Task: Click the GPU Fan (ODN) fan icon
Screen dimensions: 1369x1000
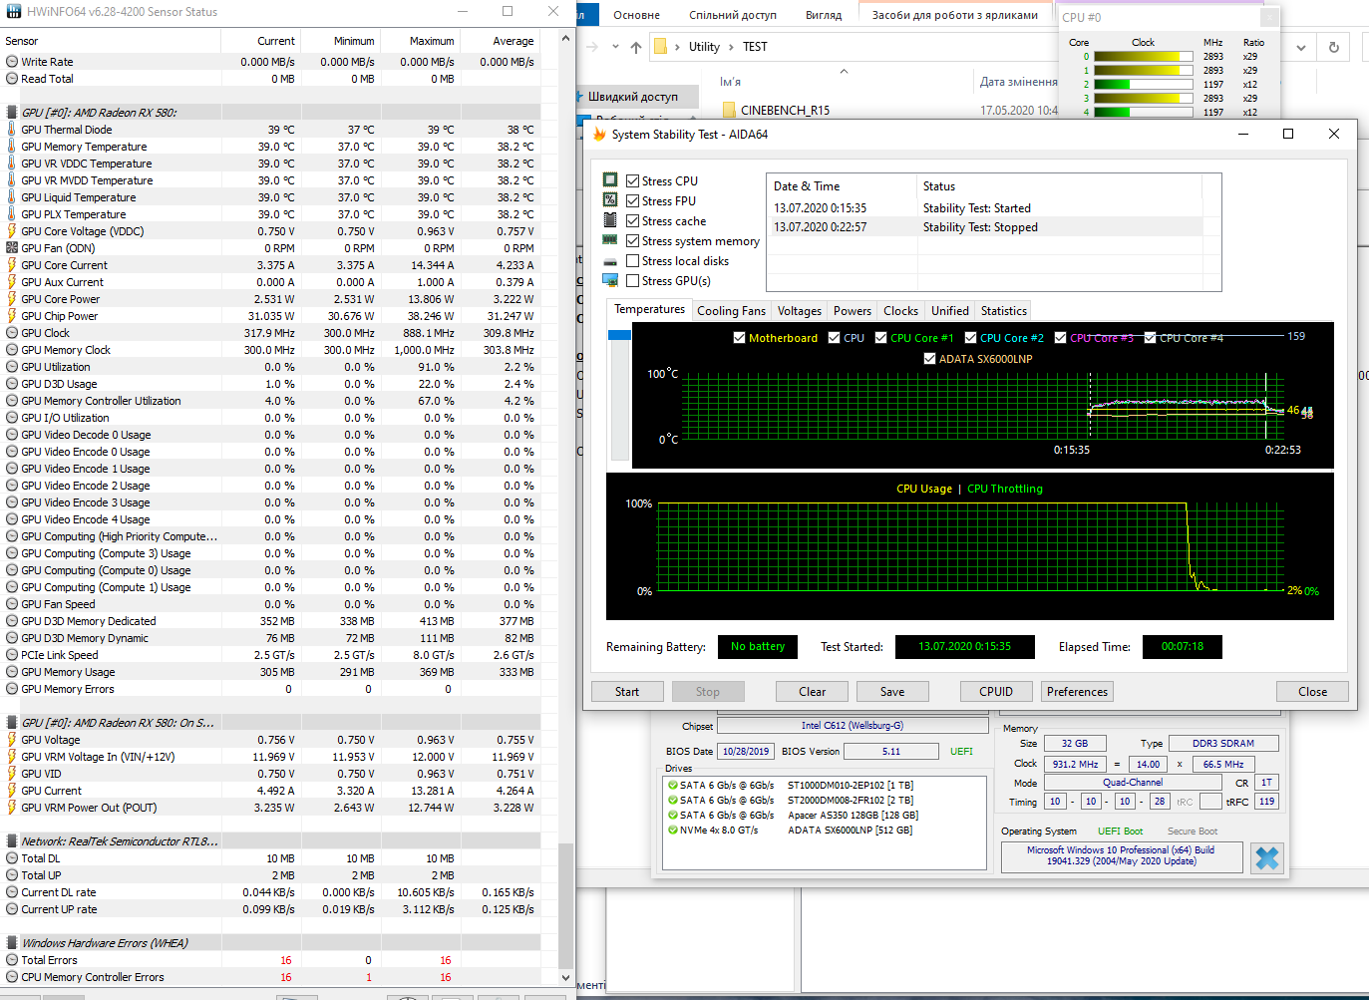Action: (12, 248)
